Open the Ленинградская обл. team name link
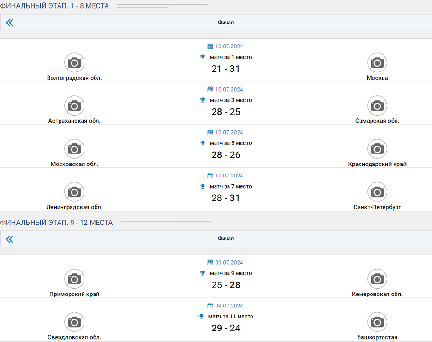 pyautogui.click(x=74, y=207)
